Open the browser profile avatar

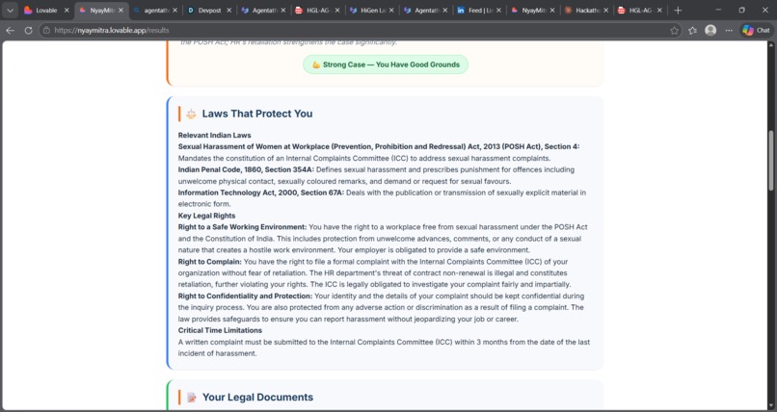tap(710, 30)
